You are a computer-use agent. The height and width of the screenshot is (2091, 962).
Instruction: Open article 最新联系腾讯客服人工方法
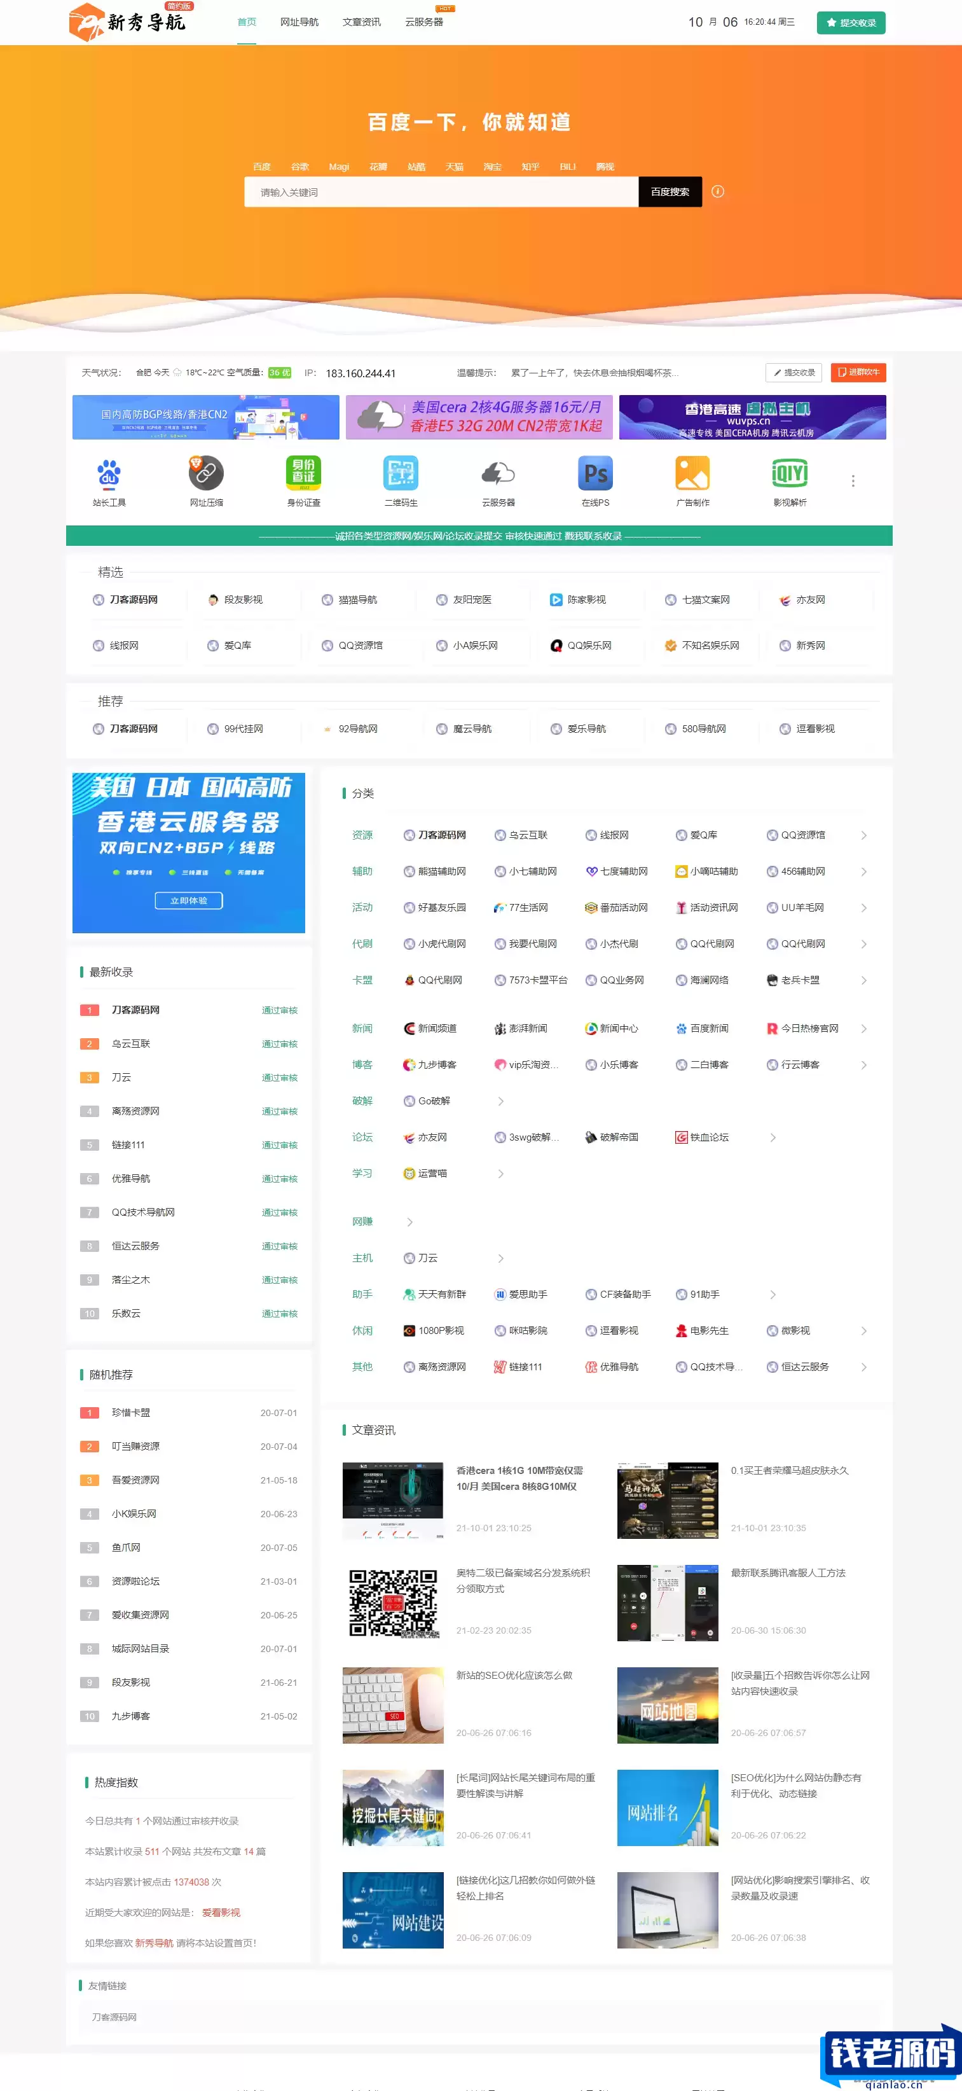tap(788, 1573)
